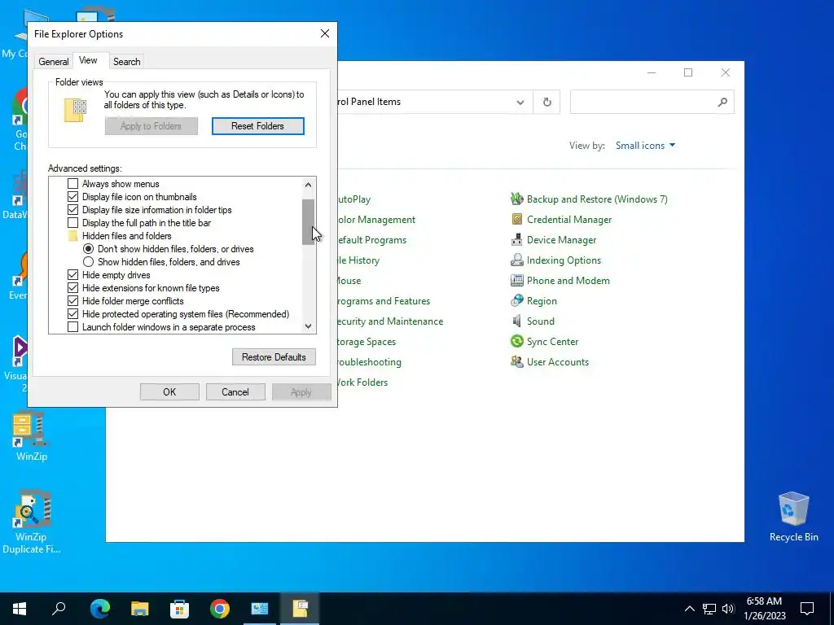Open the volume tray icon
The width and height of the screenshot is (834, 625).
click(x=728, y=609)
